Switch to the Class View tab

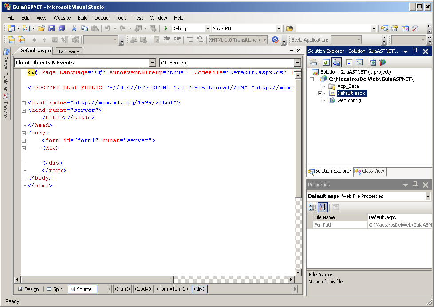coord(370,171)
